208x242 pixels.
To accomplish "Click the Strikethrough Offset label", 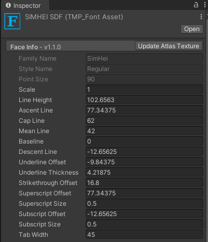I will pyautogui.click(x=48, y=183).
